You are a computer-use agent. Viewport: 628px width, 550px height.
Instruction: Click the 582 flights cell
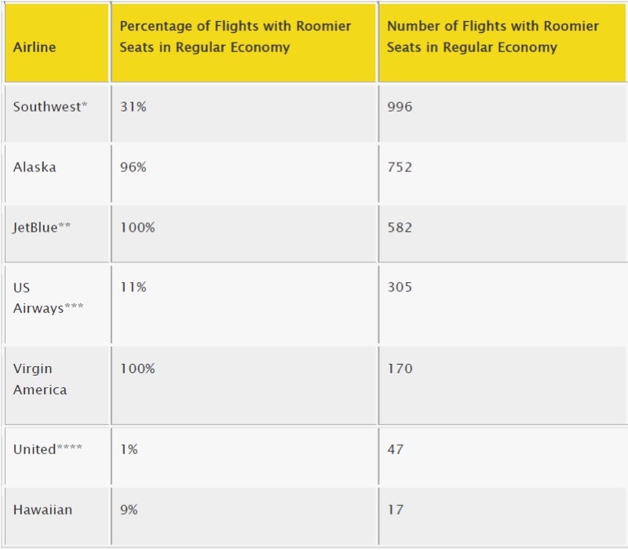pyautogui.click(x=502, y=233)
